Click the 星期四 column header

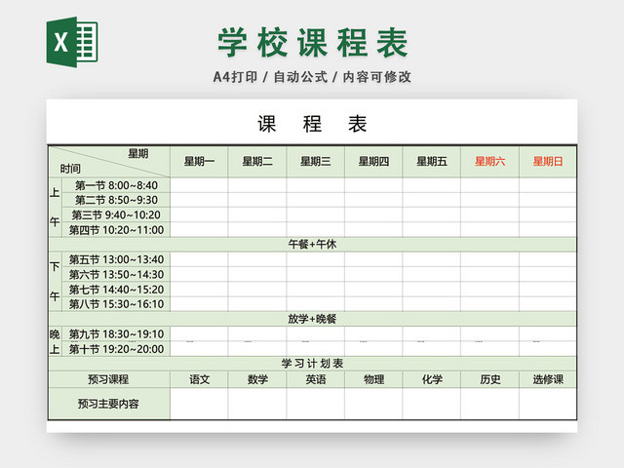pyautogui.click(x=373, y=162)
